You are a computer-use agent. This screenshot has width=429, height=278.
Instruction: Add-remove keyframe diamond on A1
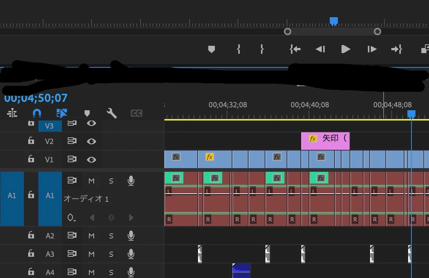pyautogui.click(x=111, y=218)
